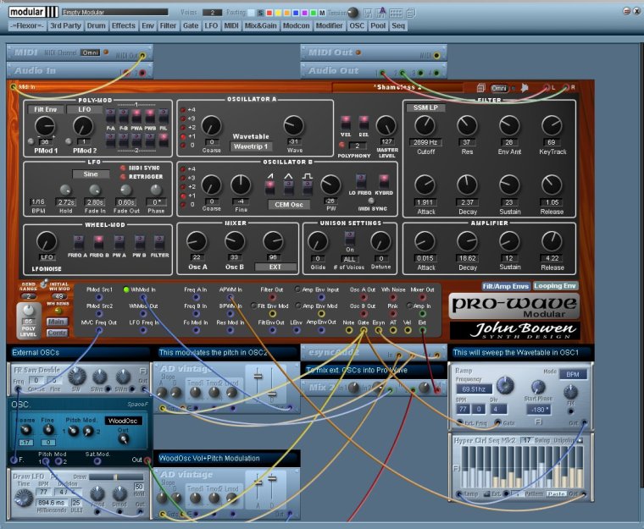Toggle the FREQ B wheel-mod switch
644x529 pixels.
pos(98,242)
